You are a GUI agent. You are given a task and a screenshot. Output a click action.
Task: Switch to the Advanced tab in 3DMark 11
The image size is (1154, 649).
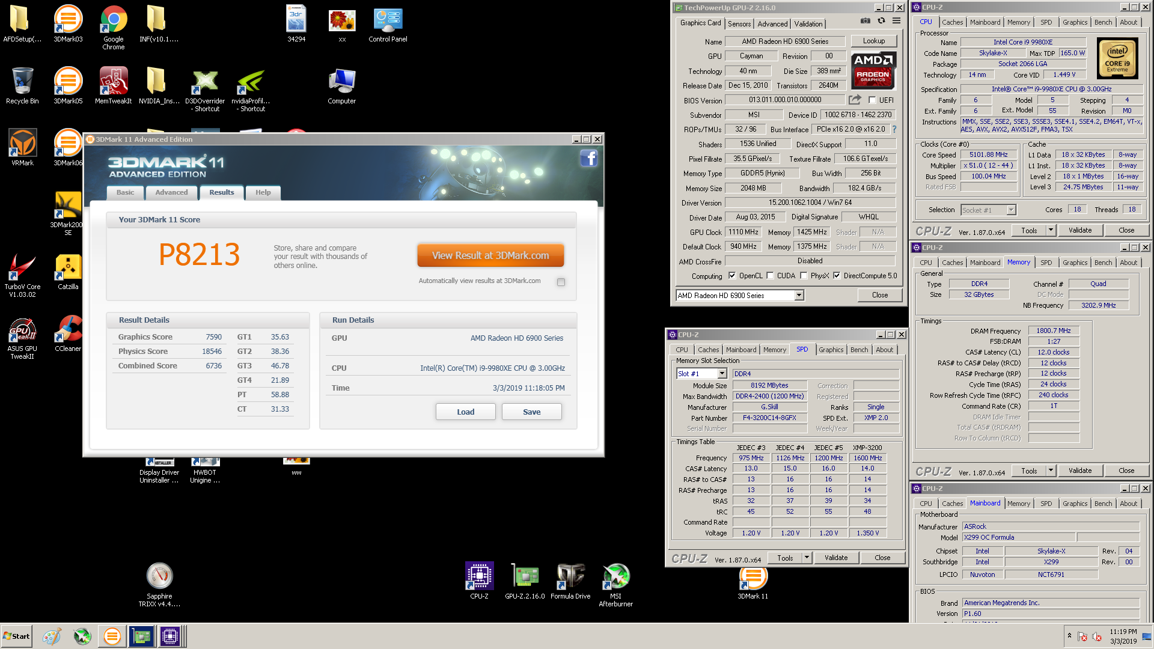[171, 192]
